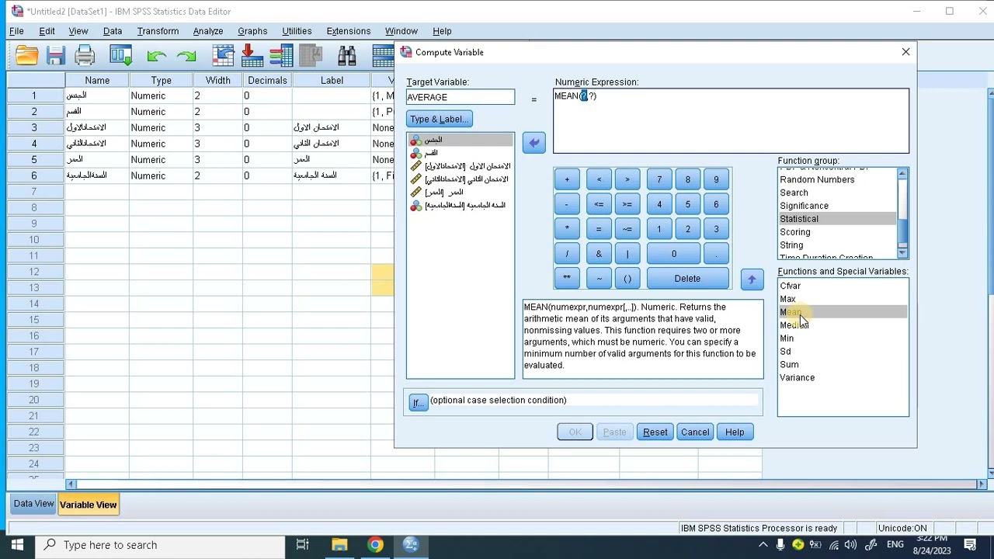Select the القسم nominal variable in the list
Image resolution: width=994 pixels, height=559 pixels.
[460, 153]
